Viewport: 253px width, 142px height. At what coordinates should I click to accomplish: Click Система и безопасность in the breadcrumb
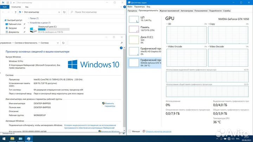[26, 43]
